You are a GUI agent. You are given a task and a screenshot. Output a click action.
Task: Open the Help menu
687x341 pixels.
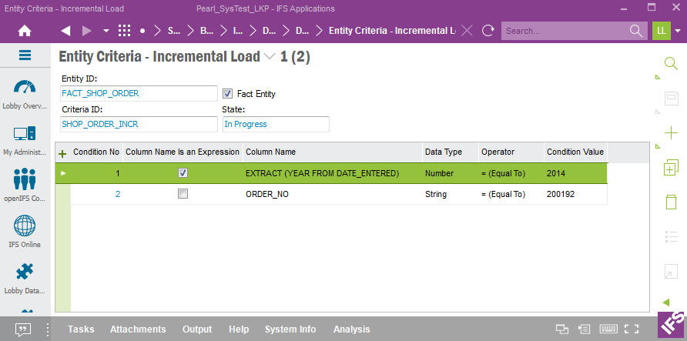[239, 329]
